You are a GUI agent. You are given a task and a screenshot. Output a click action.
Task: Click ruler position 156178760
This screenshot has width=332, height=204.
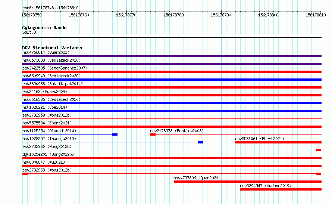(x=79, y=15)
